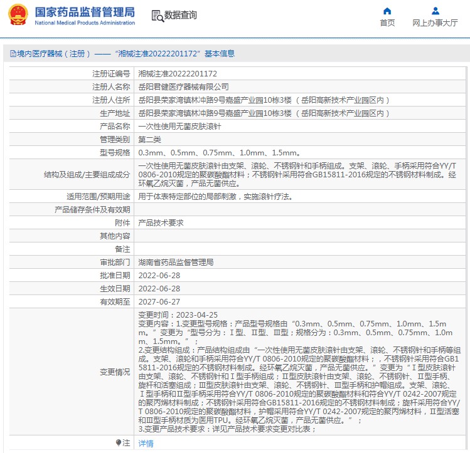Click the 产品技术要求 attachment value
The height and width of the screenshot is (453, 470).
(161, 223)
